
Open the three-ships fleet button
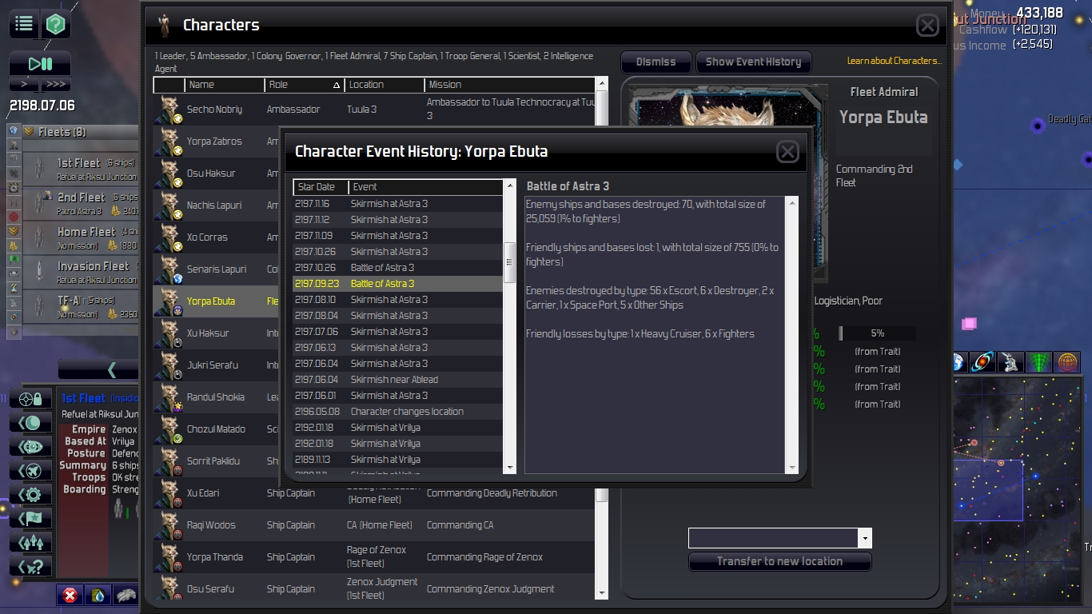click(x=31, y=543)
